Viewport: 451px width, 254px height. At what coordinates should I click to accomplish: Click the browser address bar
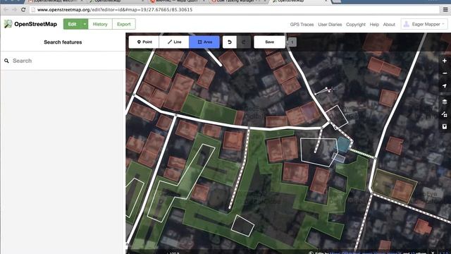(235, 9)
